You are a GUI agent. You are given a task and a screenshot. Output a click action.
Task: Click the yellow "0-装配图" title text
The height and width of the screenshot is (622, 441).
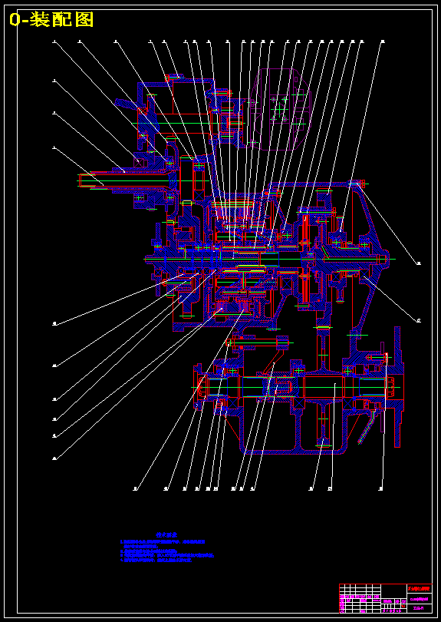pos(51,19)
